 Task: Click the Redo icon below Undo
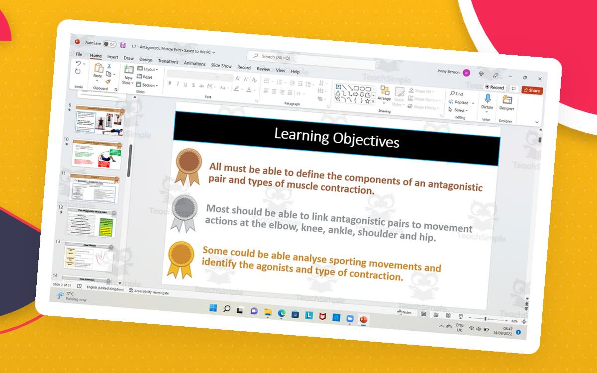(78, 72)
